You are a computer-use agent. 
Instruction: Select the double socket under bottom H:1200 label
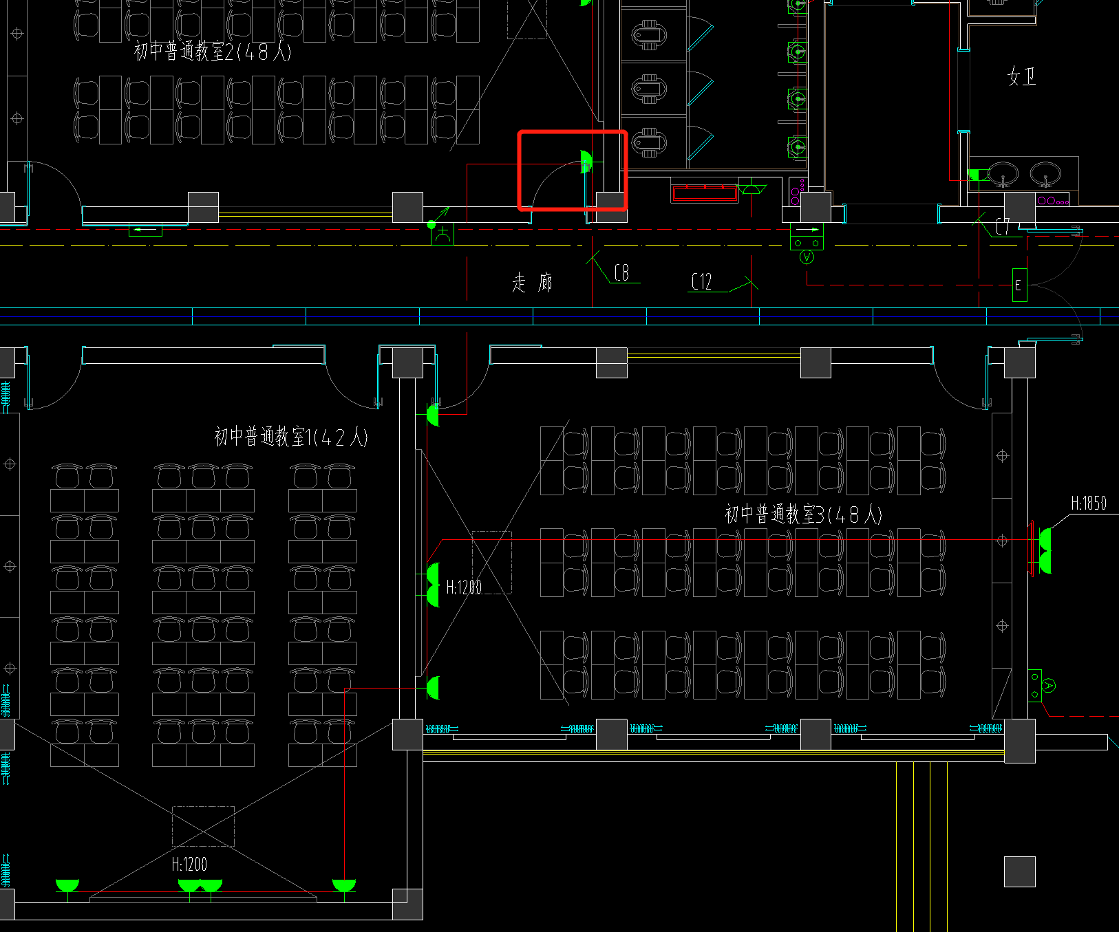(200, 886)
